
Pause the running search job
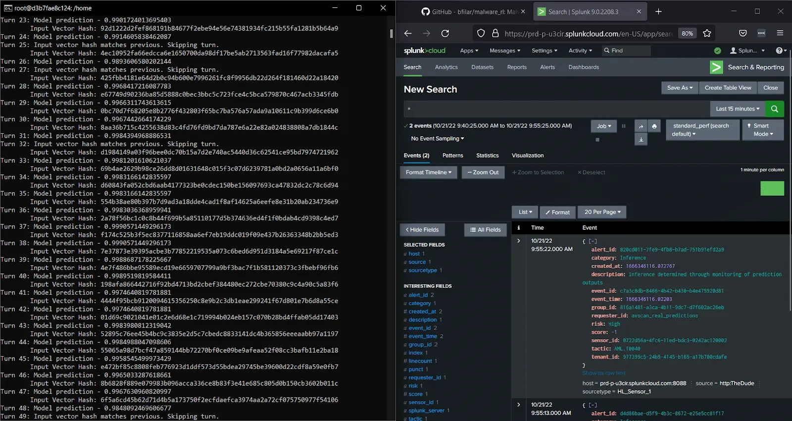coord(624,126)
